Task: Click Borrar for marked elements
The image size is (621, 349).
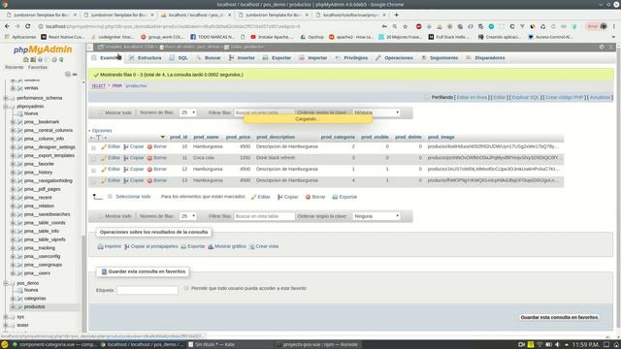Action: (315, 197)
